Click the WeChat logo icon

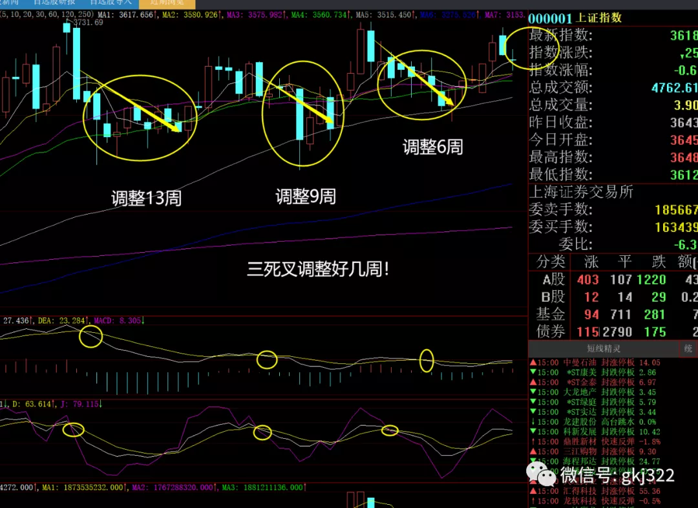(540, 476)
